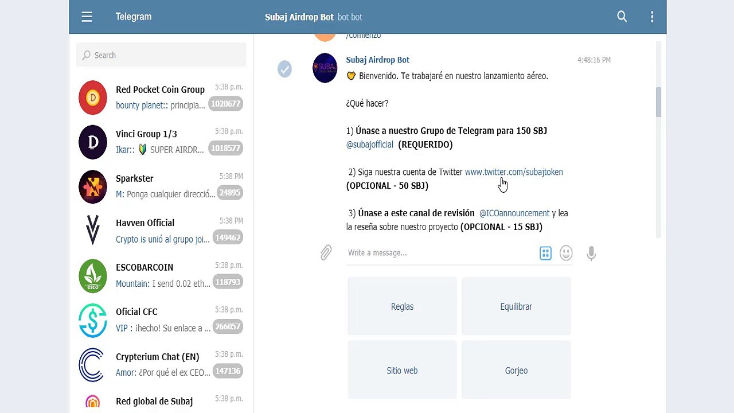734x413 pixels.
Task: Click the 147136 unread badge
Action: (x=228, y=371)
